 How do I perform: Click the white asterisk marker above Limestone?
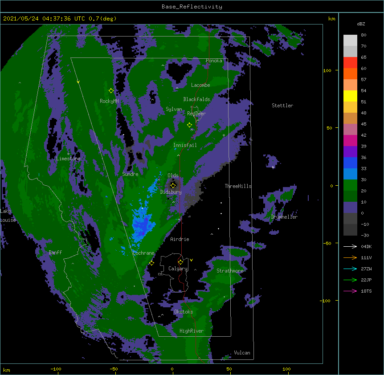[x=68, y=154]
